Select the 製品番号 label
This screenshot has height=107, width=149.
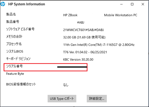coord(13,22)
